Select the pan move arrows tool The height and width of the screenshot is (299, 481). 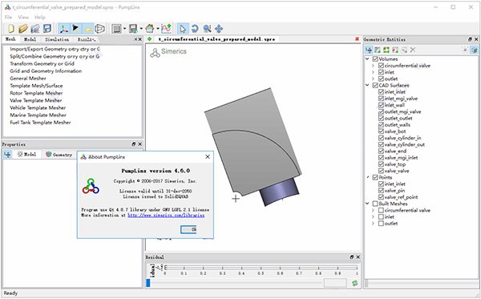[219, 29]
